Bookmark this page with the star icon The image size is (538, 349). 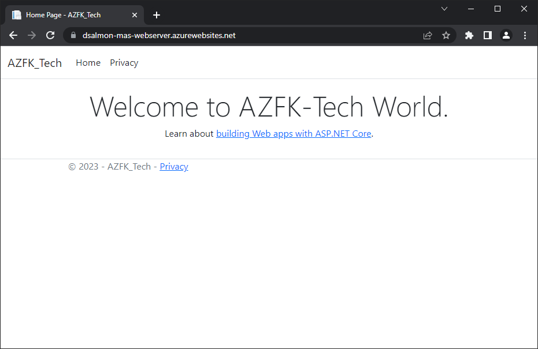446,35
